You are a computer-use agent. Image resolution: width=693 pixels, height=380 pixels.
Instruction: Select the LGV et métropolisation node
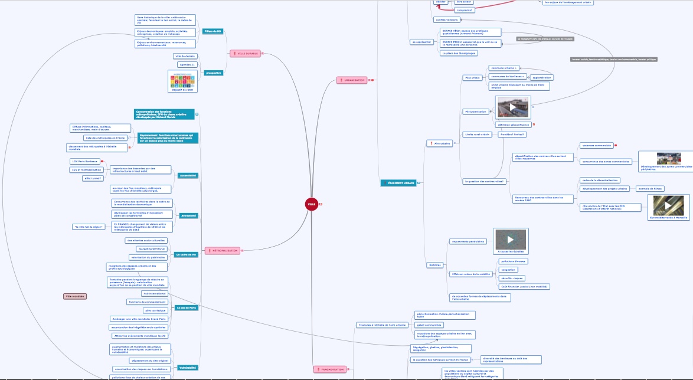tap(87, 170)
